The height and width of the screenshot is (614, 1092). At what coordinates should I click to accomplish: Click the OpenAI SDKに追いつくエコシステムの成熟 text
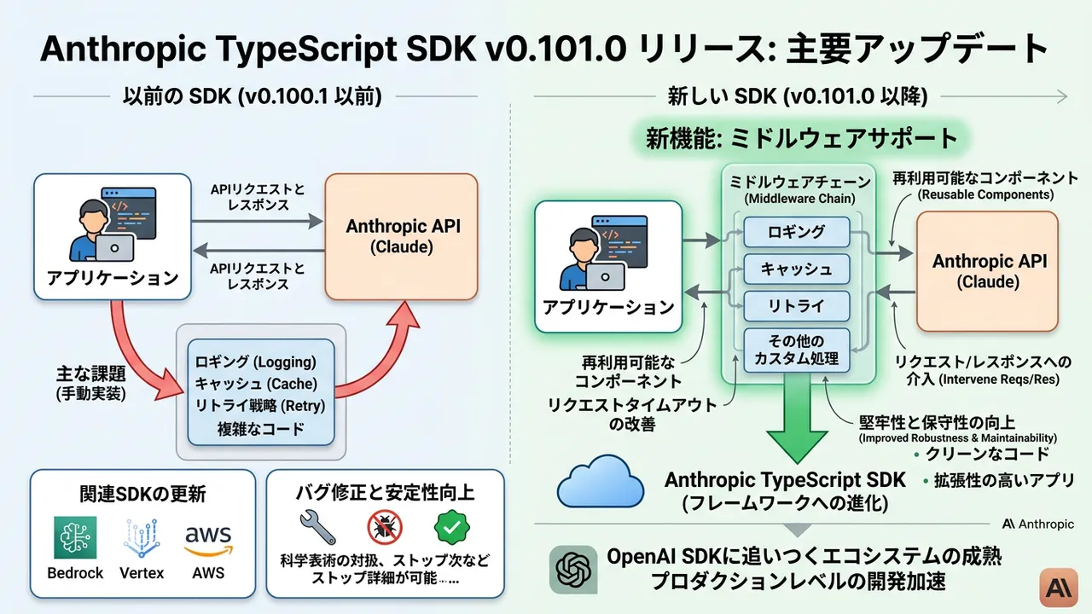click(x=805, y=557)
